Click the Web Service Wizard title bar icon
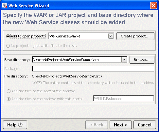 click(5, 6)
